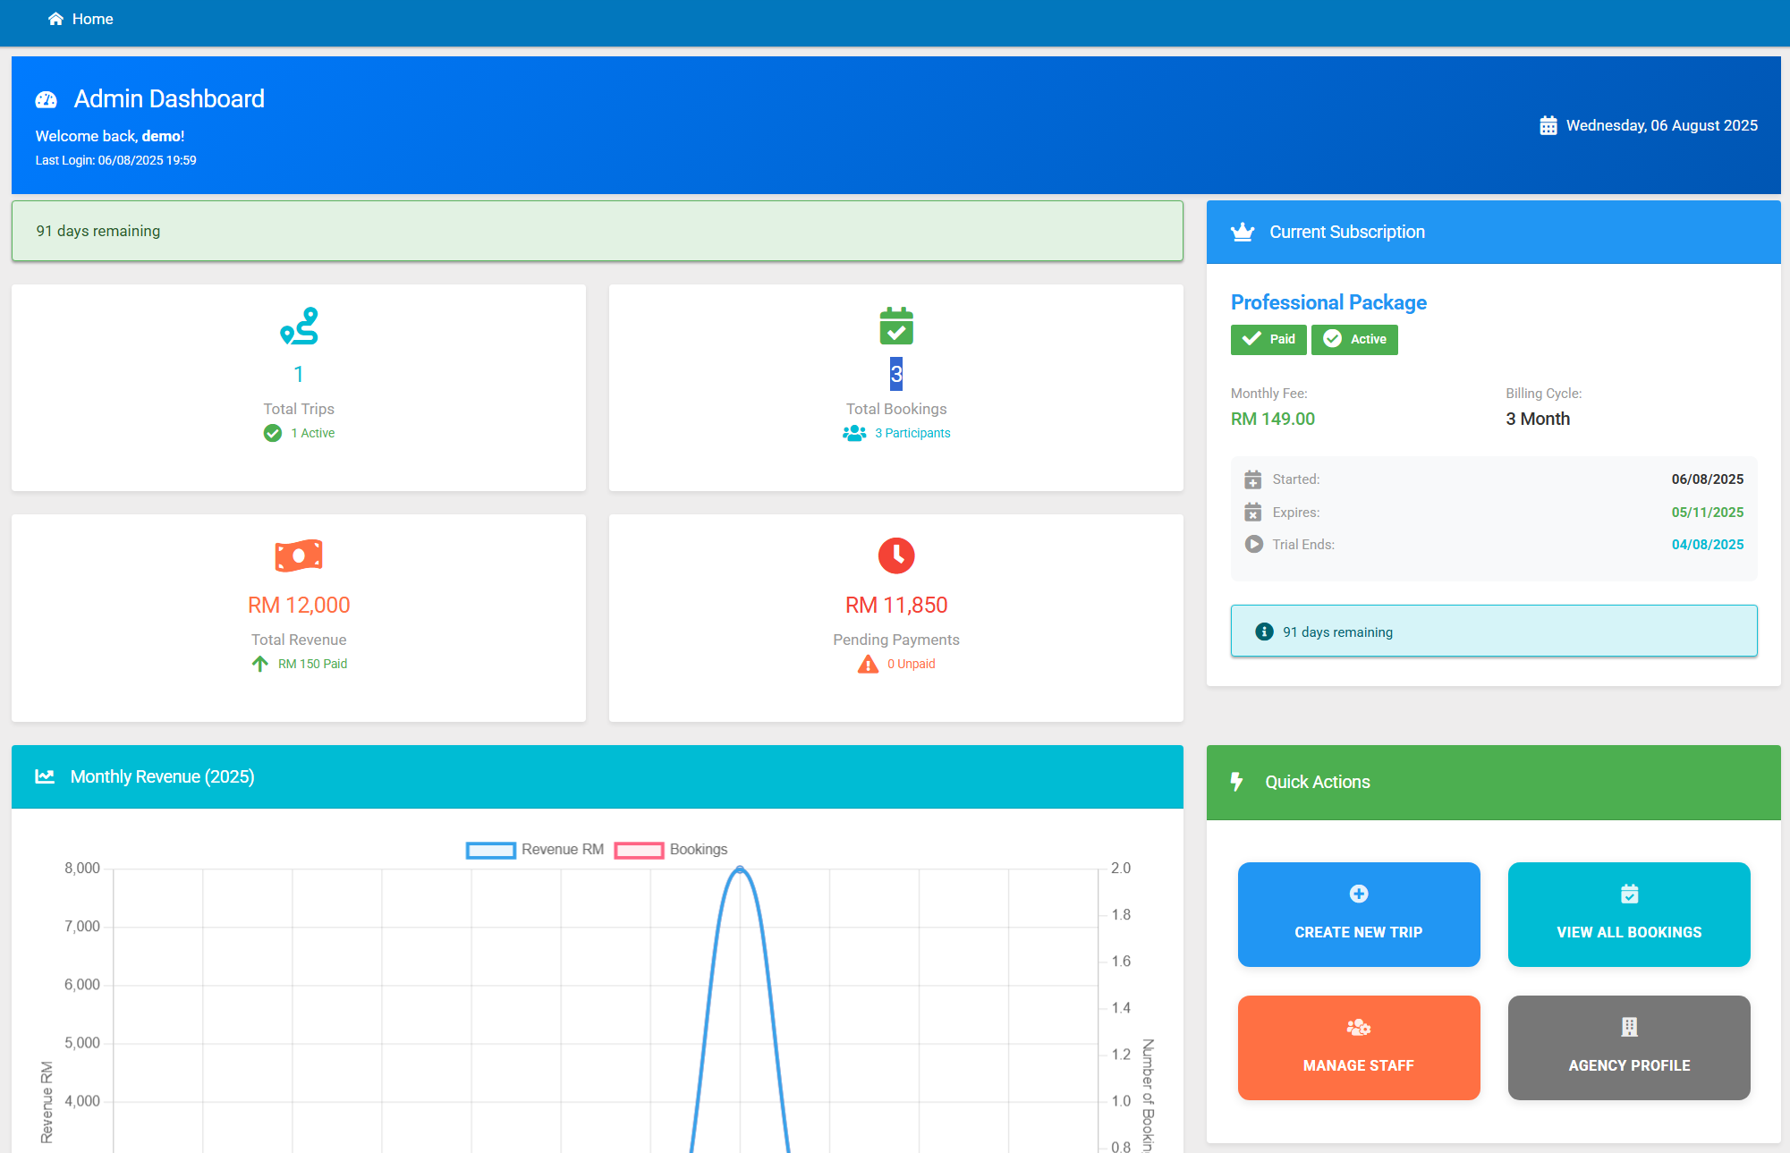Image resolution: width=1790 pixels, height=1153 pixels.
Task: Click the dashboard gauge icon
Action: point(46,99)
